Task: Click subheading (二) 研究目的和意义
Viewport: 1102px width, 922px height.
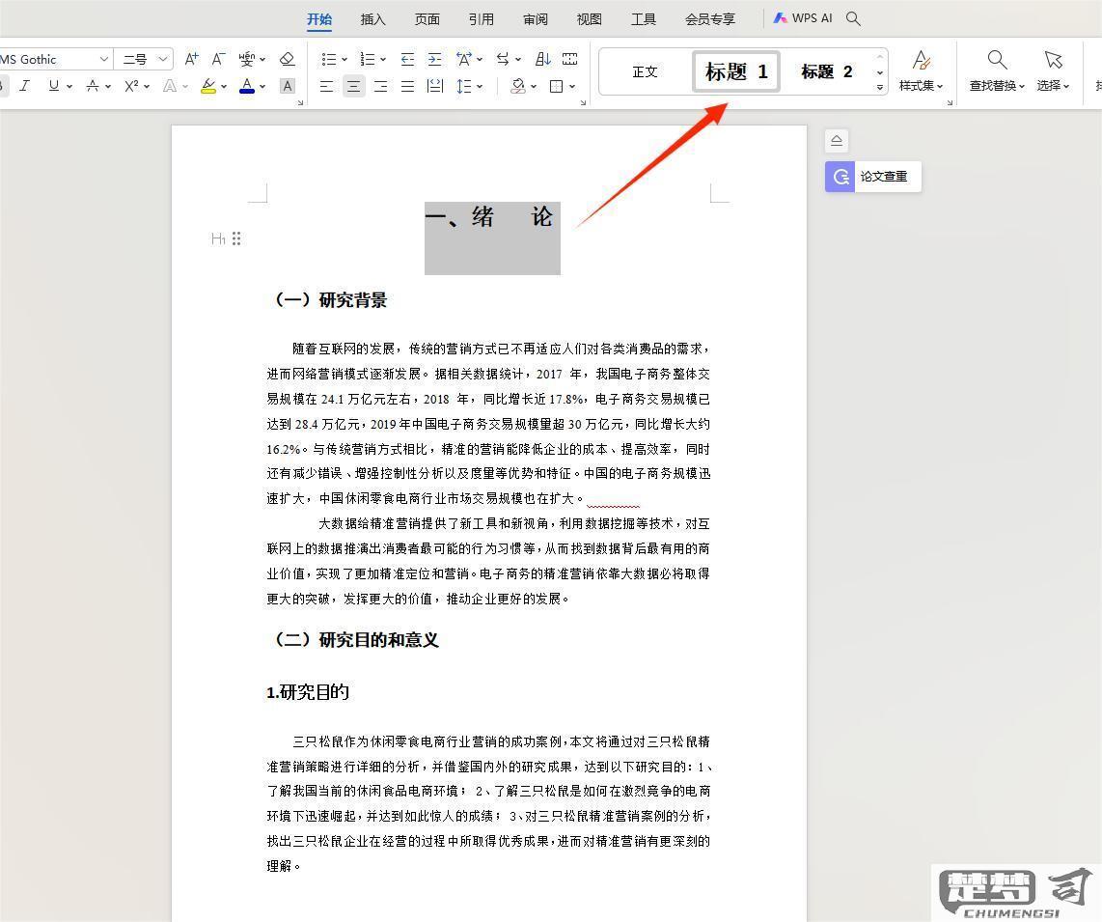Action: tap(355, 640)
